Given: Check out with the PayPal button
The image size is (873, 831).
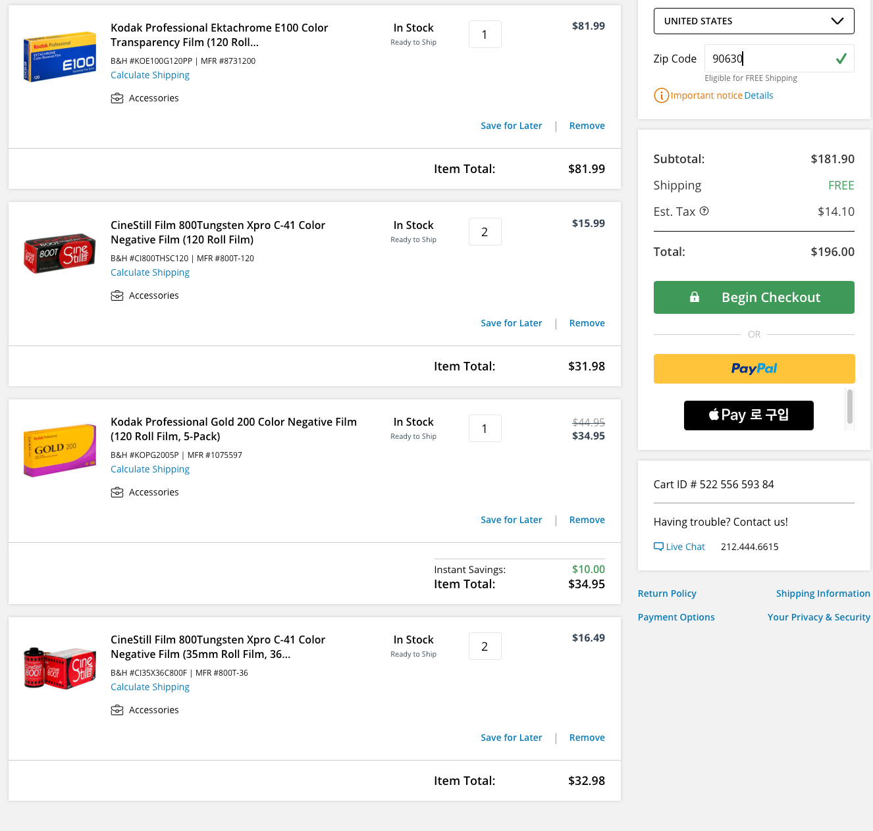Looking at the screenshot, I should [x=754, y=368].
